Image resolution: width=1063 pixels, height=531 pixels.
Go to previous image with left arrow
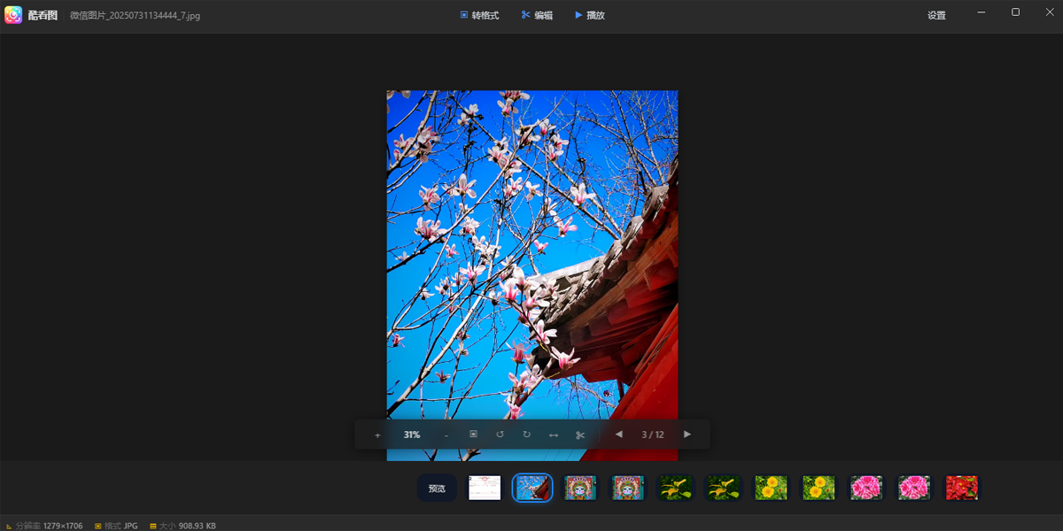(x=618, y=435)
